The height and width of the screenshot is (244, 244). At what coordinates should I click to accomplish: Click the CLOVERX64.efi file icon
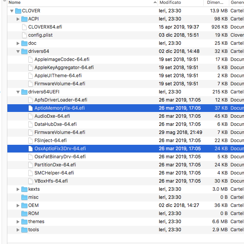pyautogui.click(x=24, y=27)
